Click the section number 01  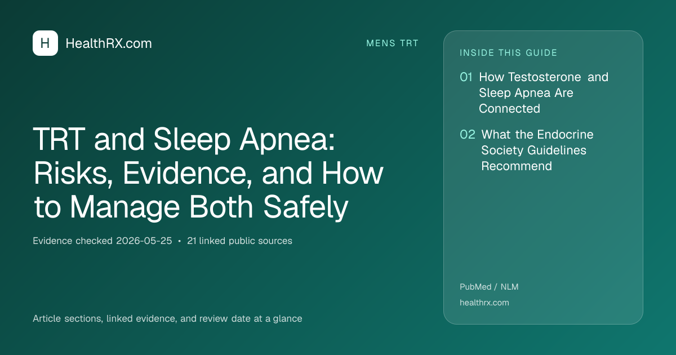[466, 77]
